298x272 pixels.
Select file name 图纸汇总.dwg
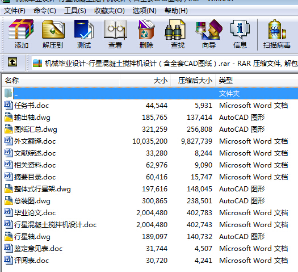(36, 129)
